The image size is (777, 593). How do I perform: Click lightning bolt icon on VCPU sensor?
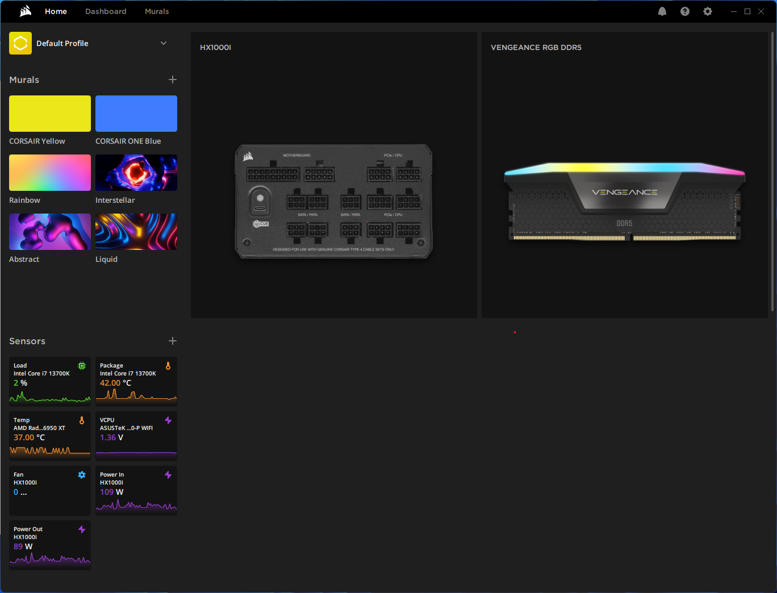pos(168,420)
